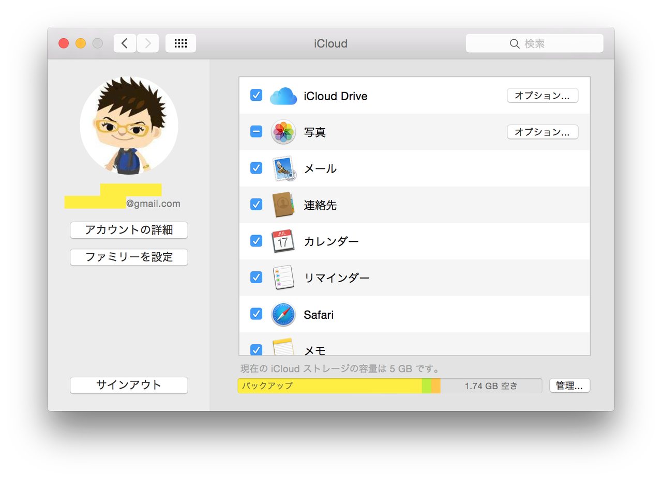This screenshot has width=662, height=479.
Task: Click the 写真 label text
Action: coord(315,132)
